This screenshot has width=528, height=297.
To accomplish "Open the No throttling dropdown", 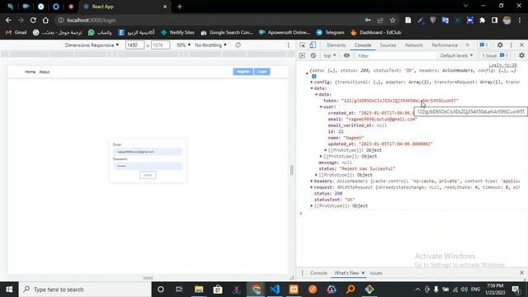I will pos(211,45).
